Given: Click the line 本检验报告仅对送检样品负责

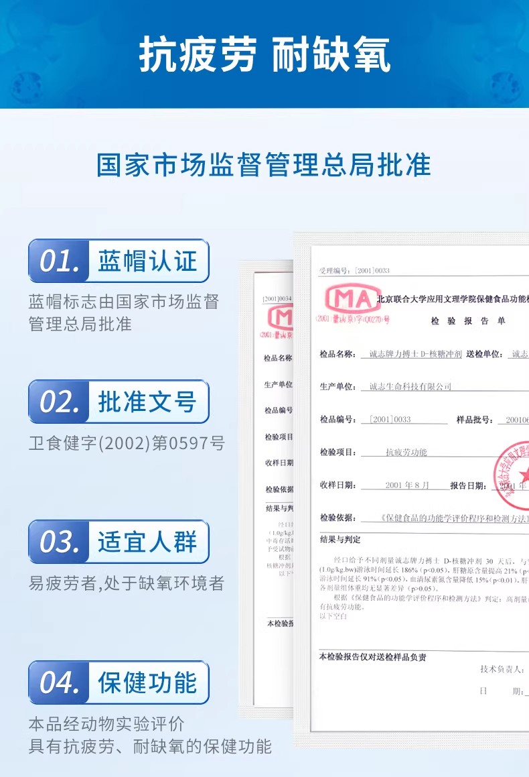Looking at the screenshot, I should click(372, 657).
